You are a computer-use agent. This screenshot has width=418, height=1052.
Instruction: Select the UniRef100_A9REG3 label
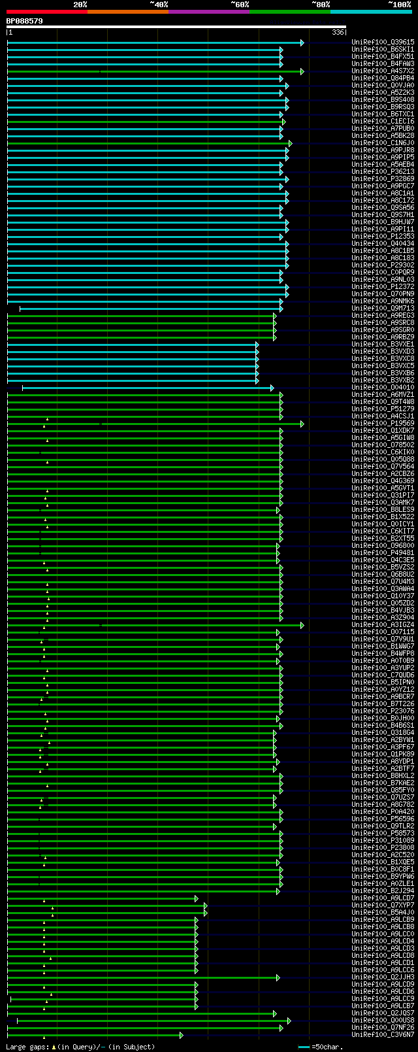383,315
